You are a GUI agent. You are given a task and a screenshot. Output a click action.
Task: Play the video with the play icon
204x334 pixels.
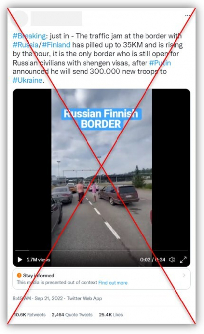[20, 260]
